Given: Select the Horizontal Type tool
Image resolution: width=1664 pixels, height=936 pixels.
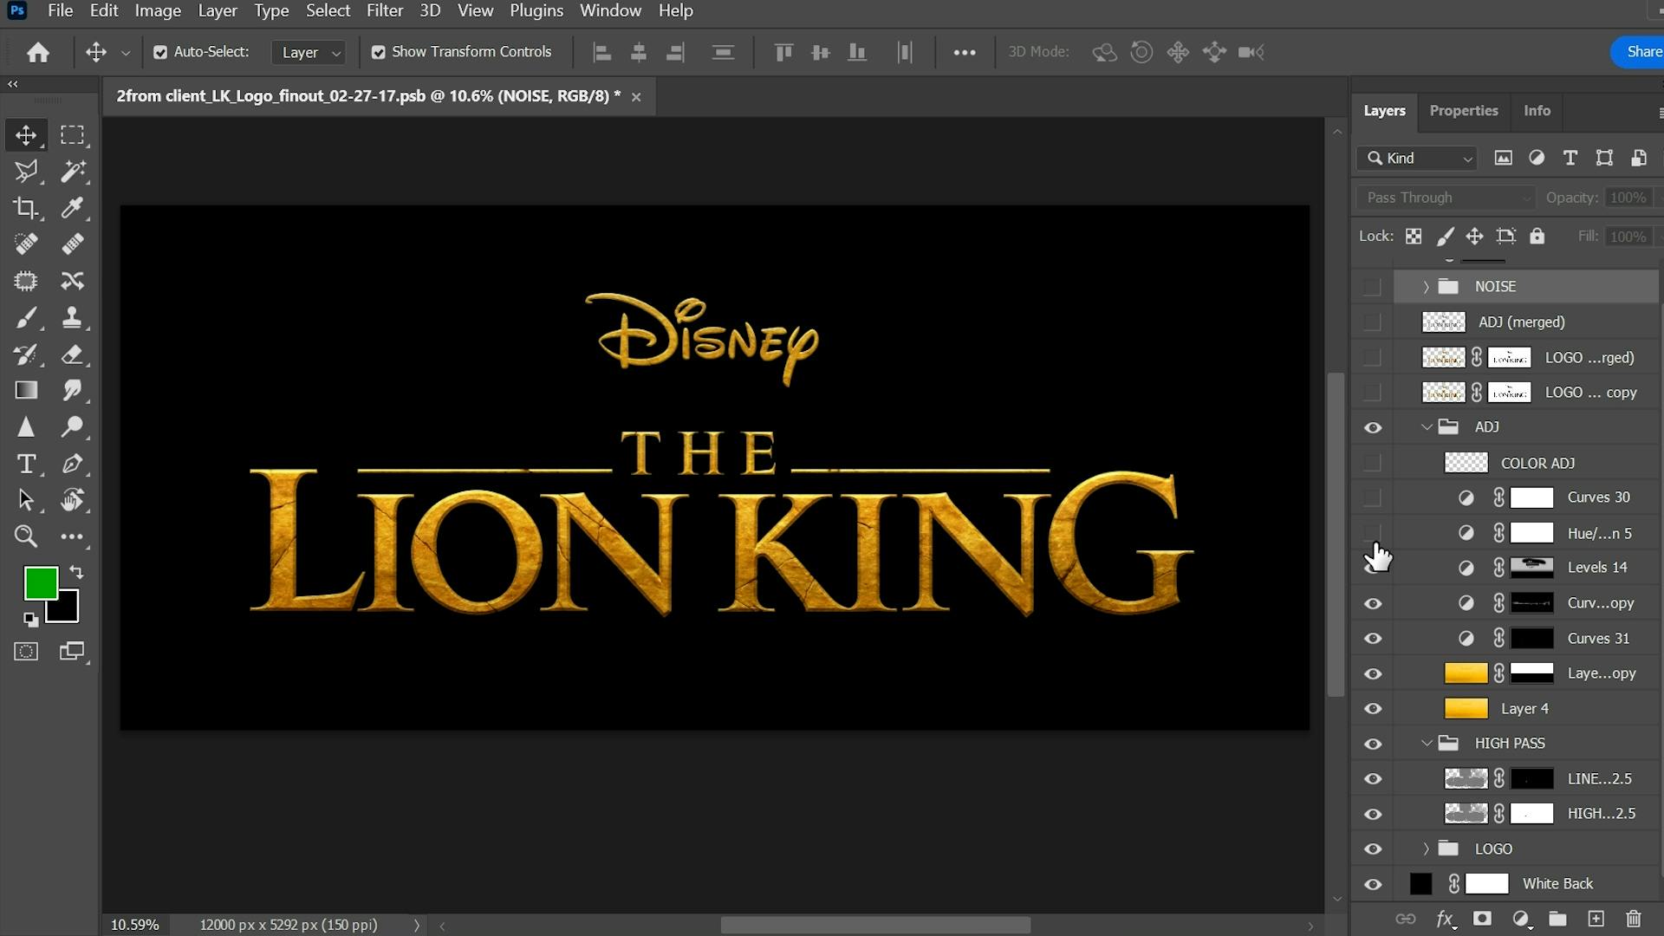Looking at the screenshot, I should tap(26, 464).
